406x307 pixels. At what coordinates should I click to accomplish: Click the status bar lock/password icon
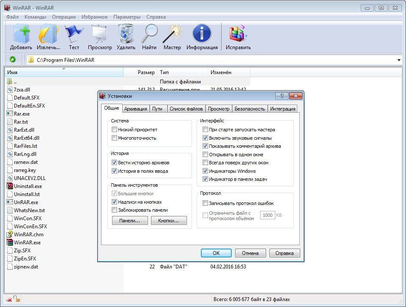17,299
